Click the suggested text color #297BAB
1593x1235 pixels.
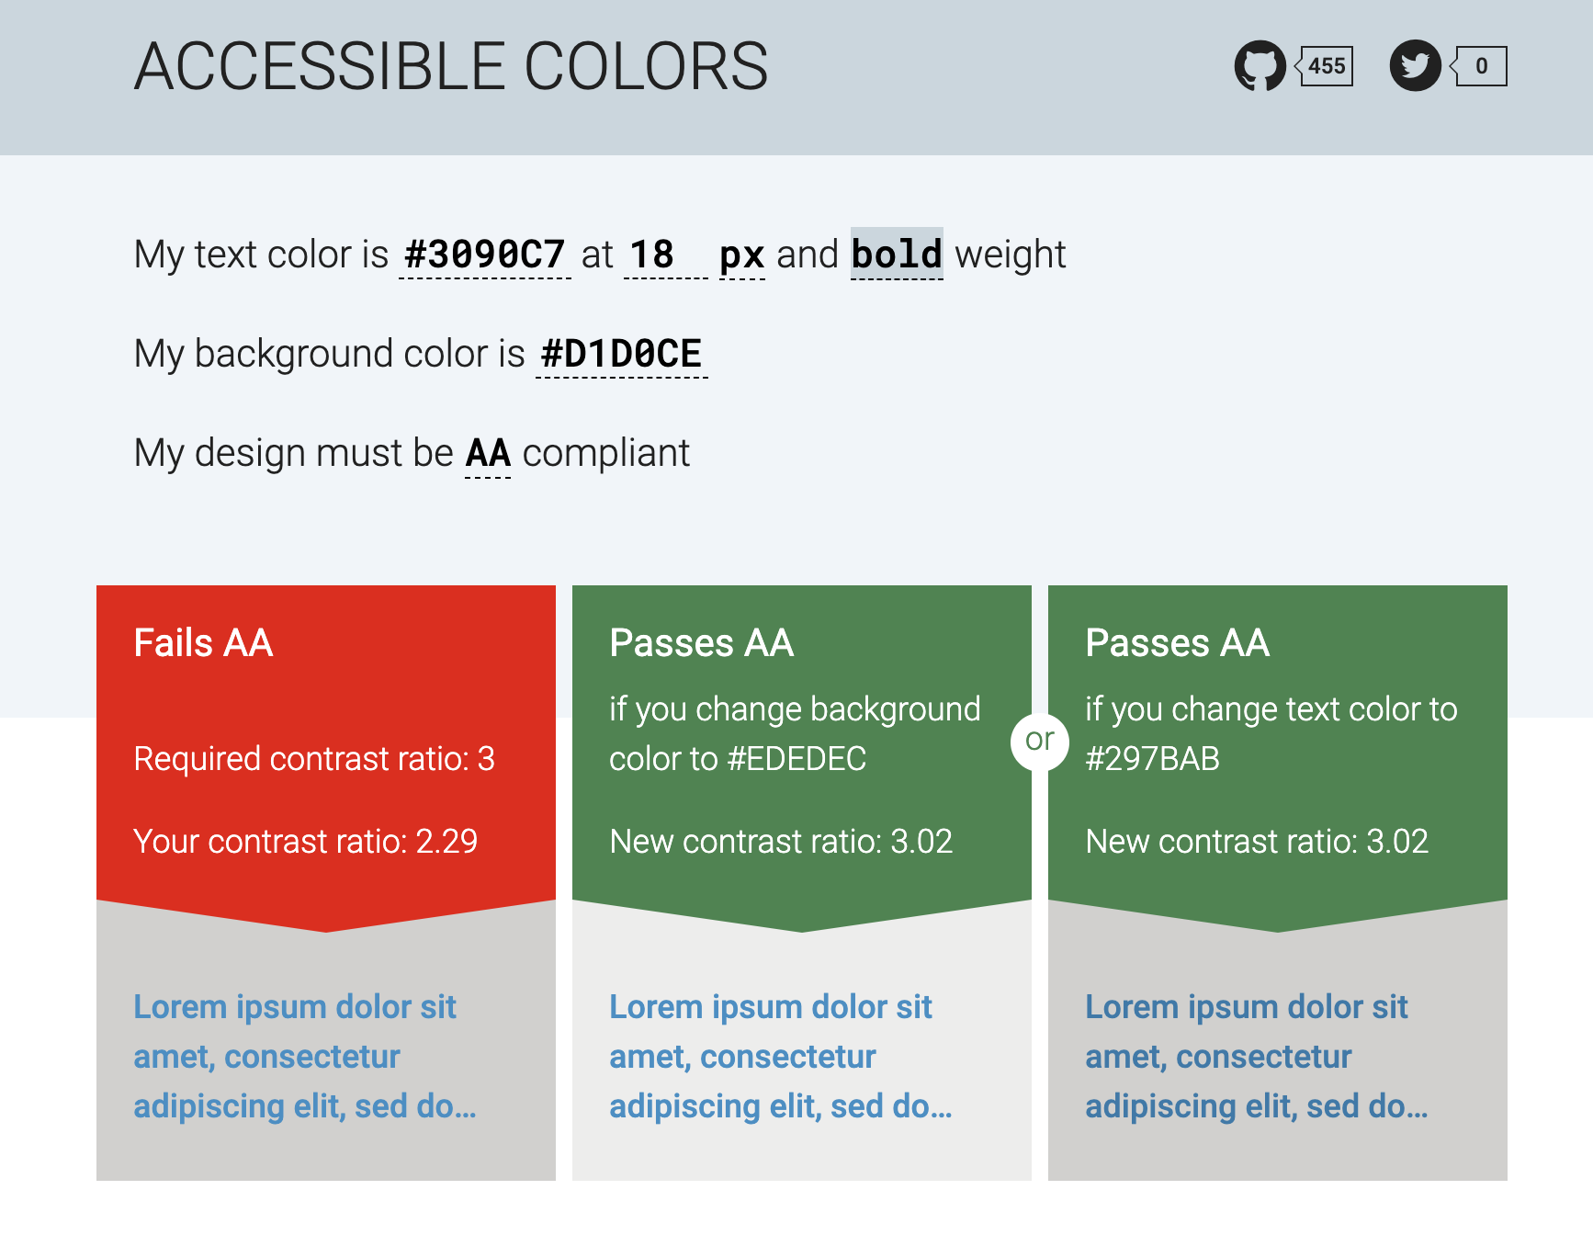[x=1152, y=759]
